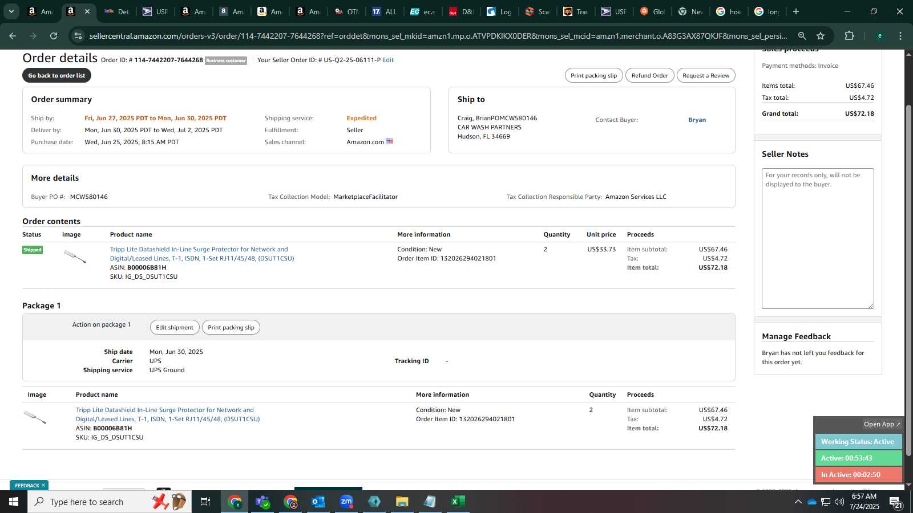
Task: Switch to the ec.s tab
Action: (x=422, y=11)
